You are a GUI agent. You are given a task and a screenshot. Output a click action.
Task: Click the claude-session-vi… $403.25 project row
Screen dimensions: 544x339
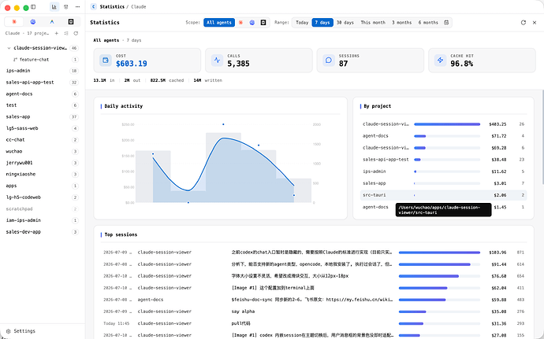tap(443, 124)
